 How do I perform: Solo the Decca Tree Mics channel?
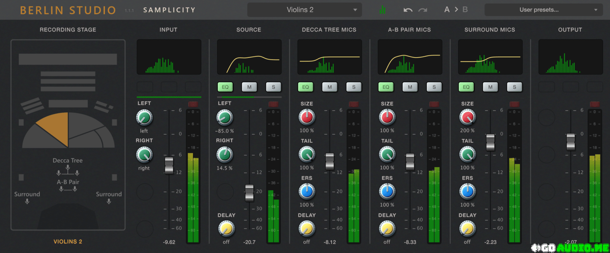pos(353,87)
